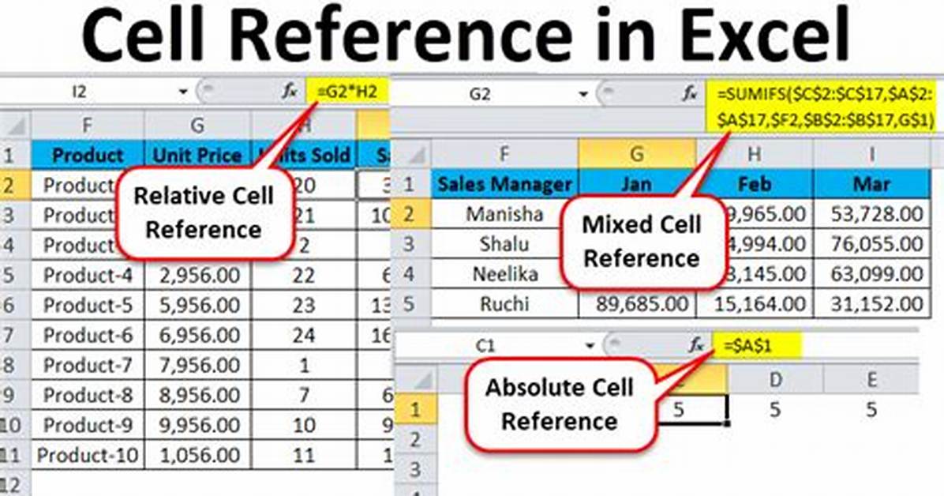Select the cell showing 5 under column D
The image size is (944, 496).
pos(775,410)
